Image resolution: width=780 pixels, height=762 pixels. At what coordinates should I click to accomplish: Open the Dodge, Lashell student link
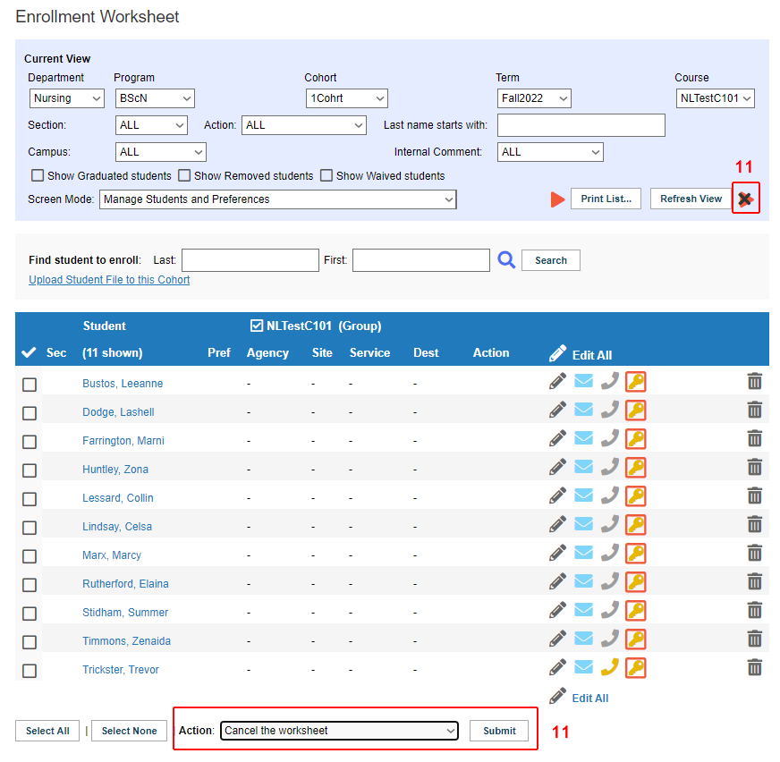[118, 411]
